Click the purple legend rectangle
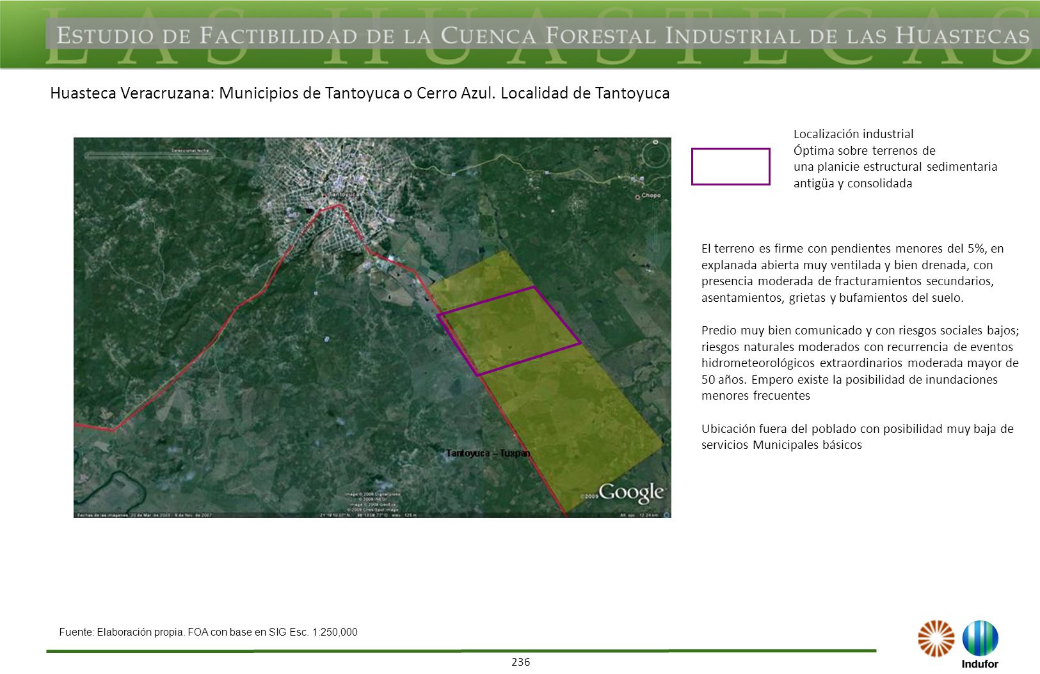 tap(730, 166)
